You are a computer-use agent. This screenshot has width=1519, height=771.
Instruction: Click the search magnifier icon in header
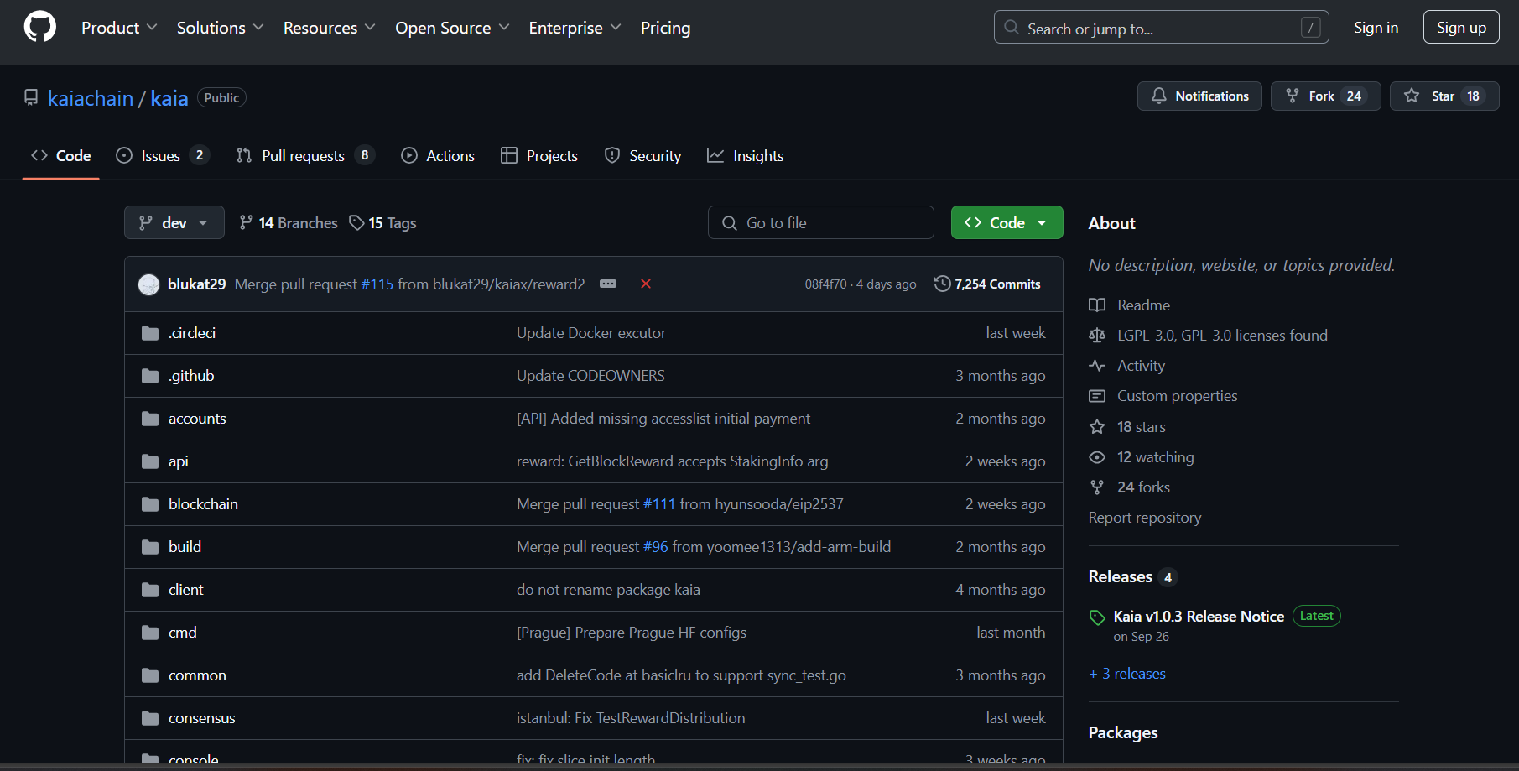[1012, 28]
